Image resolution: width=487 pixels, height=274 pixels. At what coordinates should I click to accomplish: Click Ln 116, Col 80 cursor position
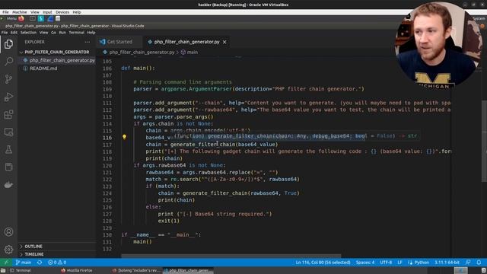click(x=323, y=263)
